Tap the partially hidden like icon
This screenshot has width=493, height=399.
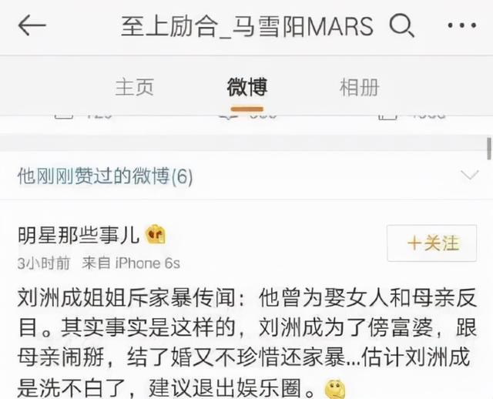point(388,116)
